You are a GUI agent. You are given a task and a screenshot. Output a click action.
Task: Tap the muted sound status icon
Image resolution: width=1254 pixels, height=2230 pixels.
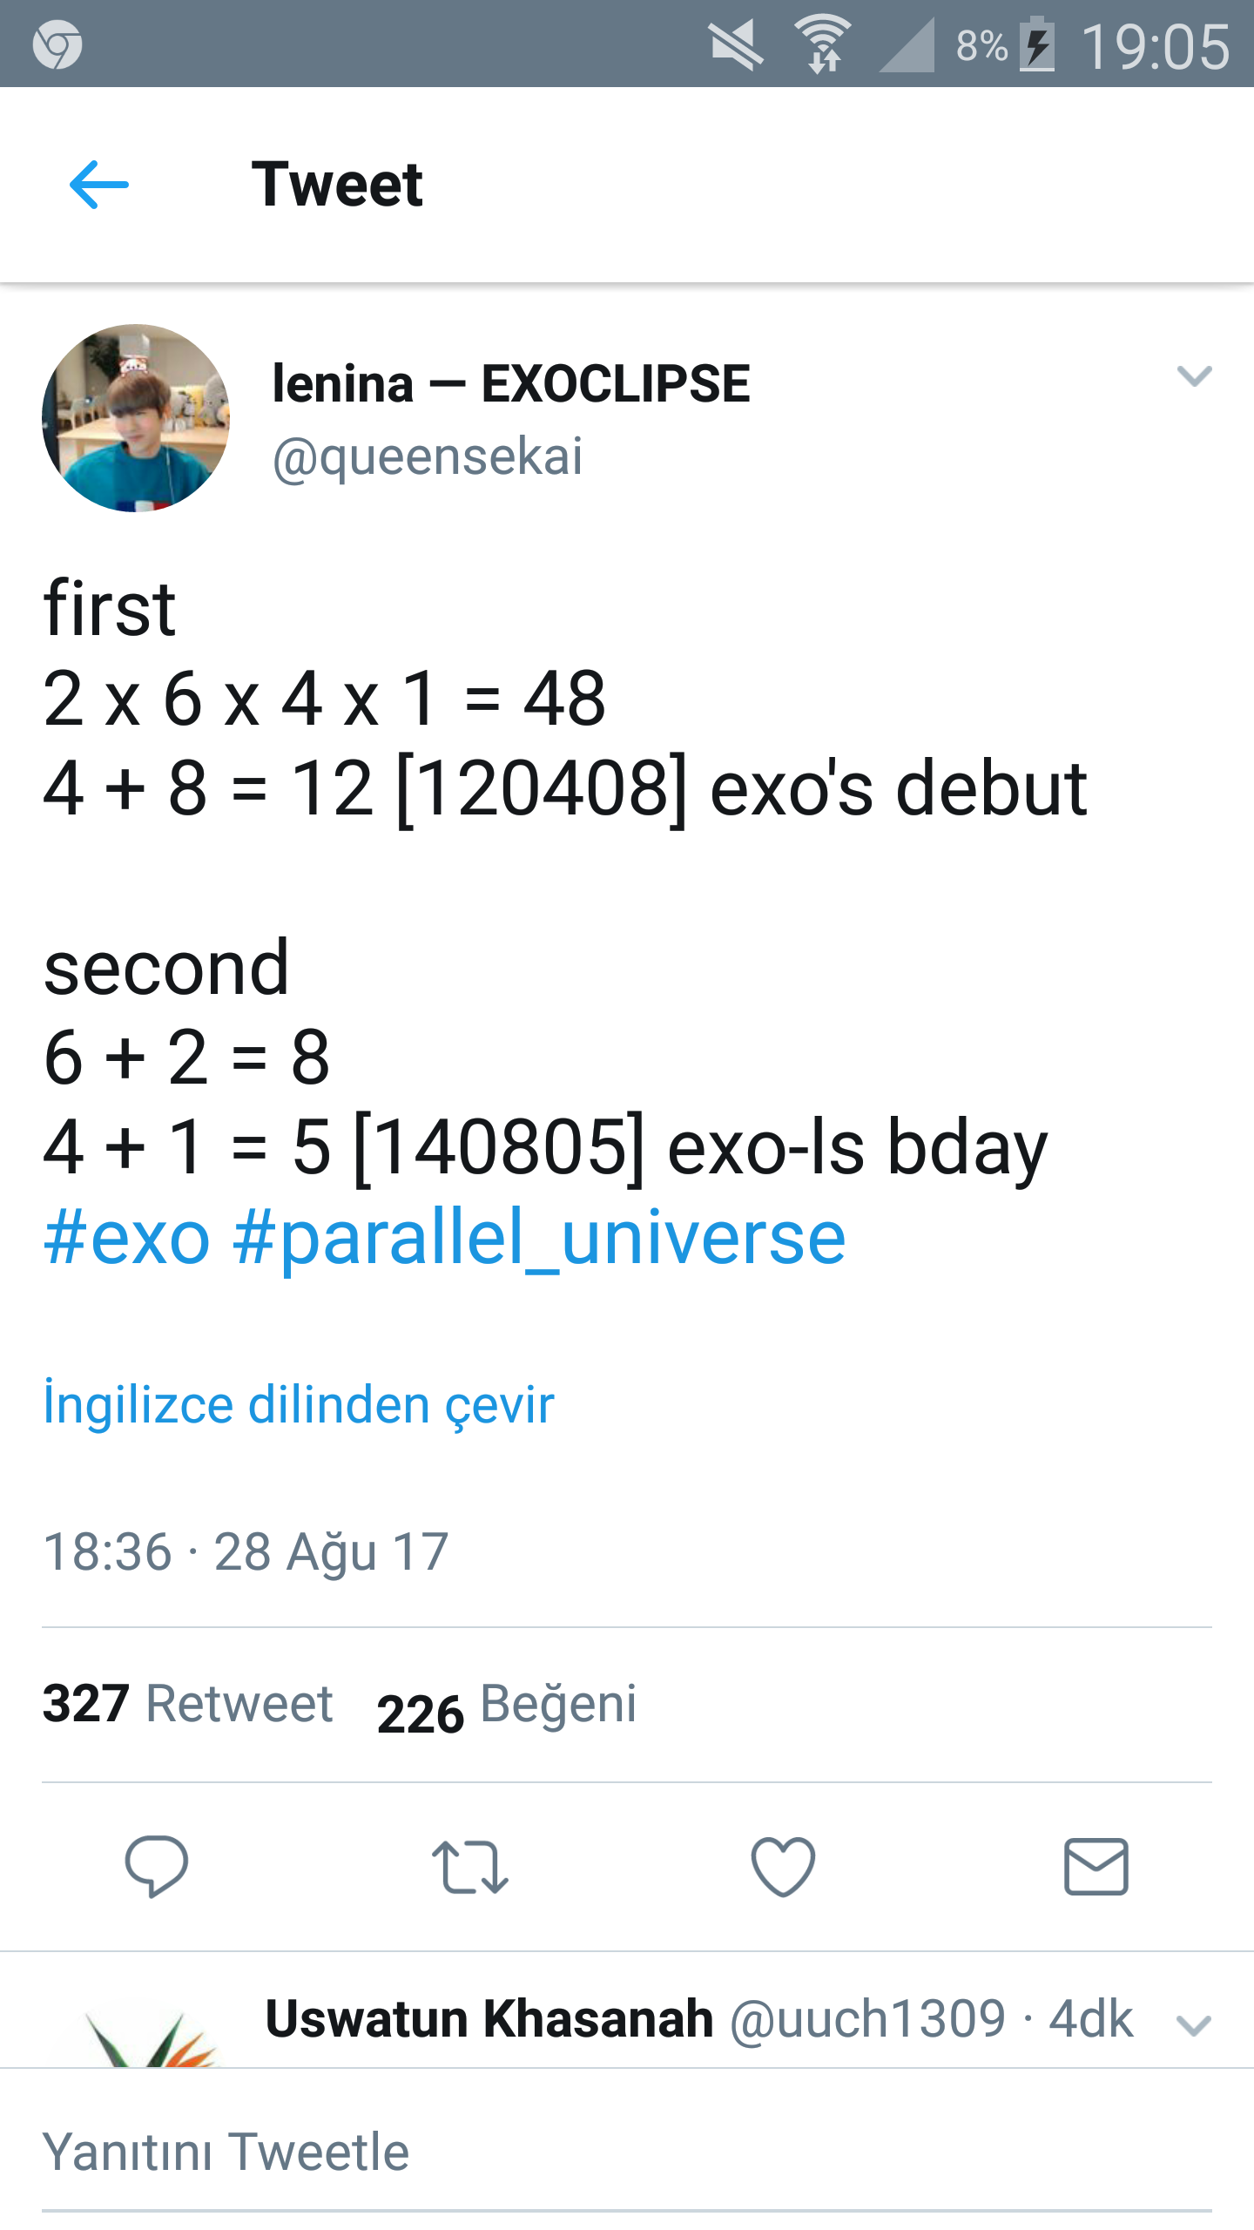pyautogui.click(x=736, y=44)
